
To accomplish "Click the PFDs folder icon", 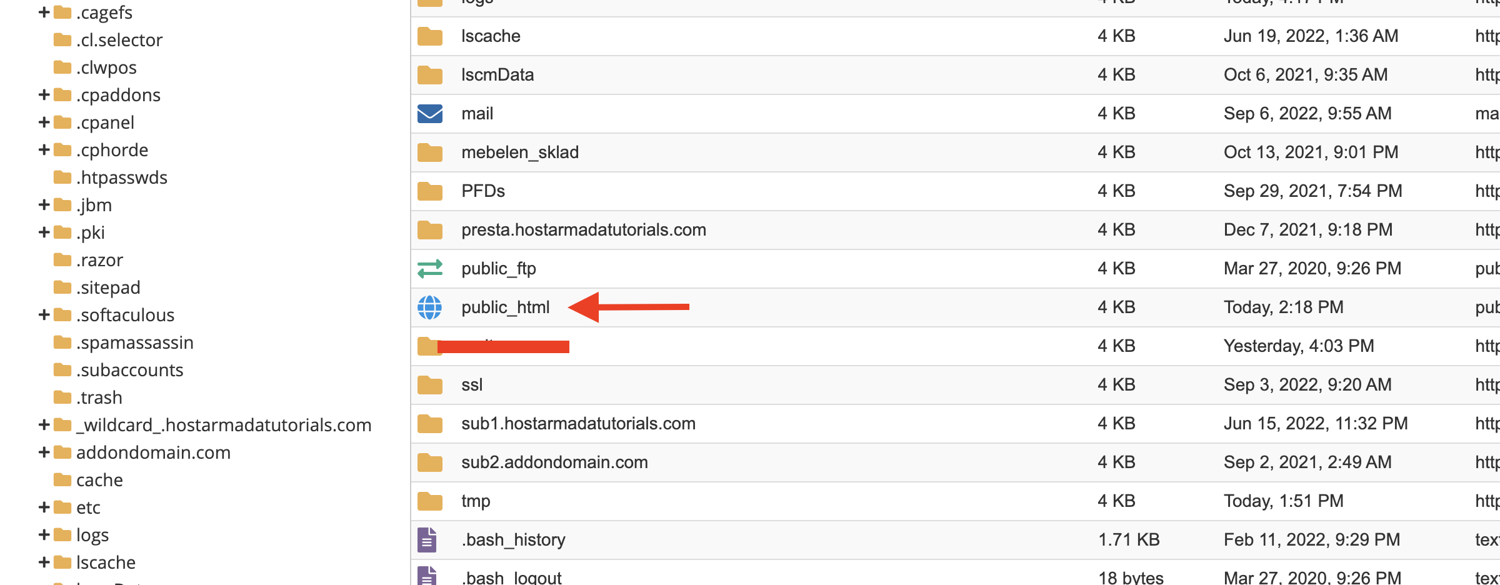I will [429, 191].
